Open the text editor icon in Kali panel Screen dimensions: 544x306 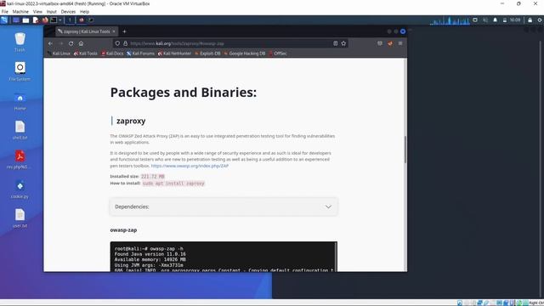(x=36, y=20)
